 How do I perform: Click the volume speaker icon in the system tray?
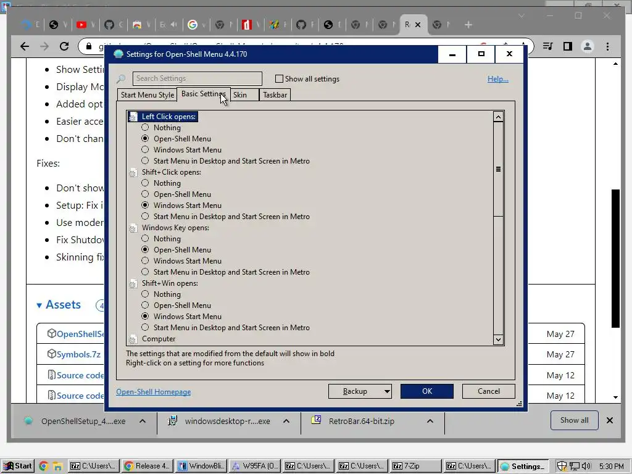tap(586, 467)
